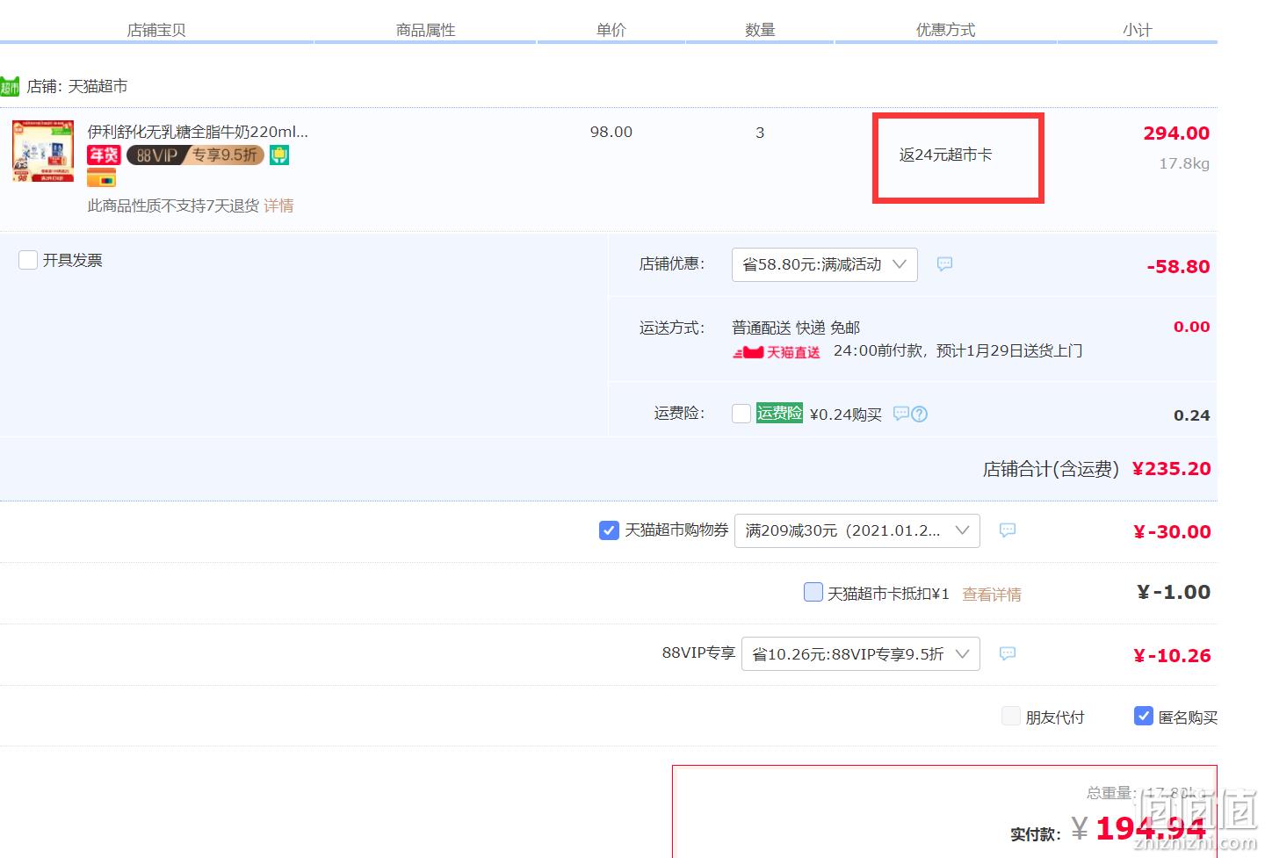Expand the 省10.26元:88VIP专享9.5折 dropdown
The image size is (1265, 858).
861,653
